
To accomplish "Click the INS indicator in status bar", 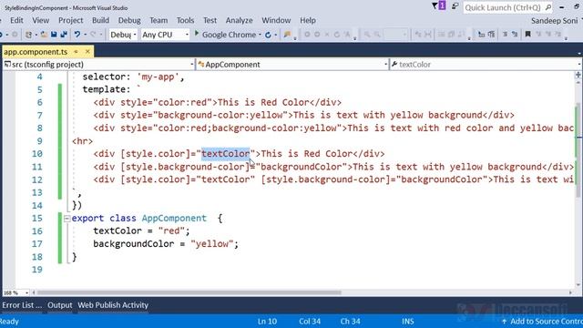I will [407, 322].
